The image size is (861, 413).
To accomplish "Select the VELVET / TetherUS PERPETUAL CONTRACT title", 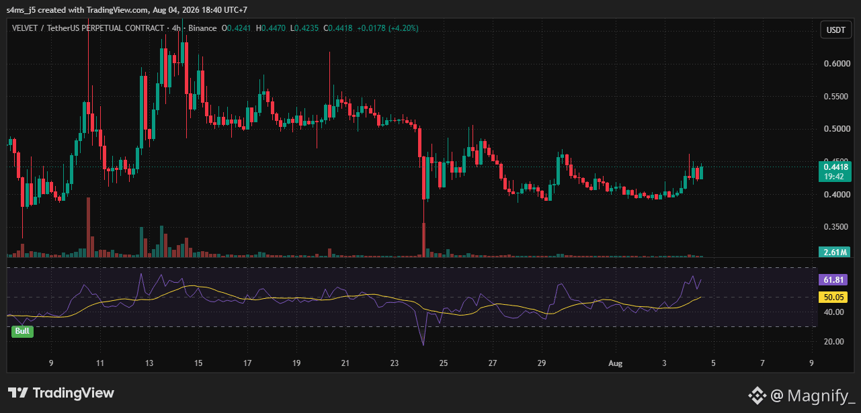I will (x=87, y=28).
